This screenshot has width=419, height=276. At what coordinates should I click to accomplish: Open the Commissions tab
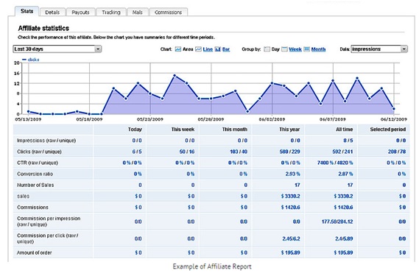(169, 13)
